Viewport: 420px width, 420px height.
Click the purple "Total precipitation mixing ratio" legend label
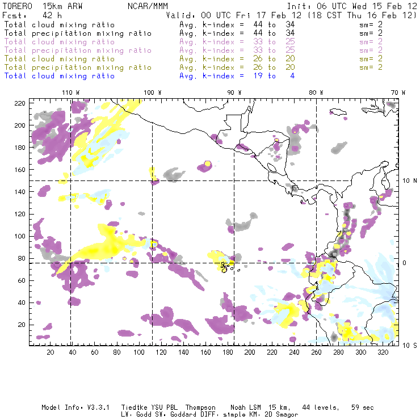(78, 51)
